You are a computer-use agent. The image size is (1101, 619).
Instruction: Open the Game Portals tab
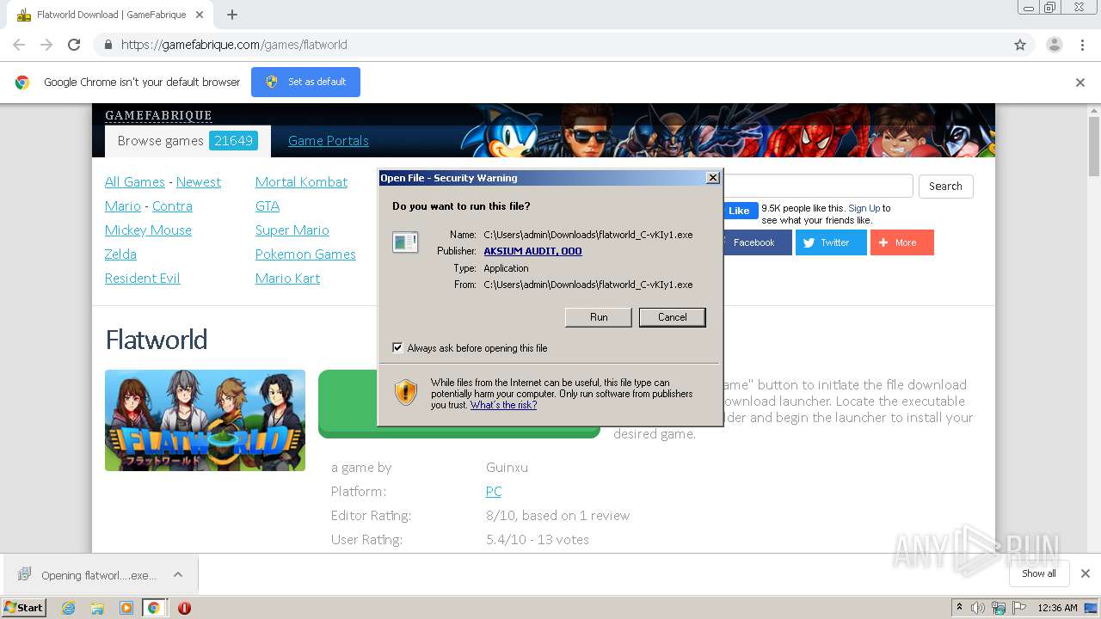point(329,141)
